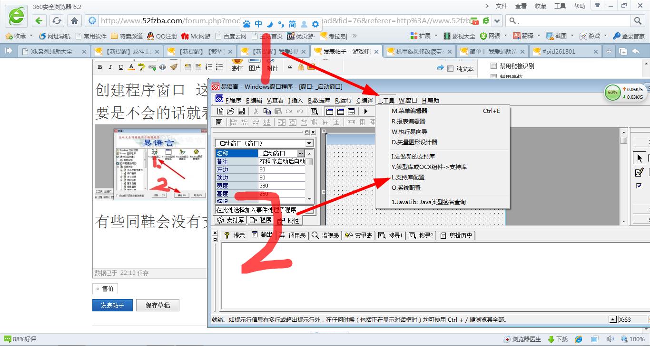Click the third window-layout icon before Run arrow
This screenshot has width=650, height=346.
(351, 112)
